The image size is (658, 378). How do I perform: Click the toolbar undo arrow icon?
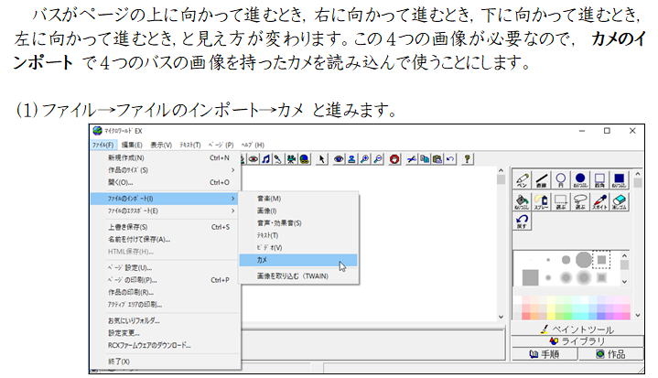point(450,159)
